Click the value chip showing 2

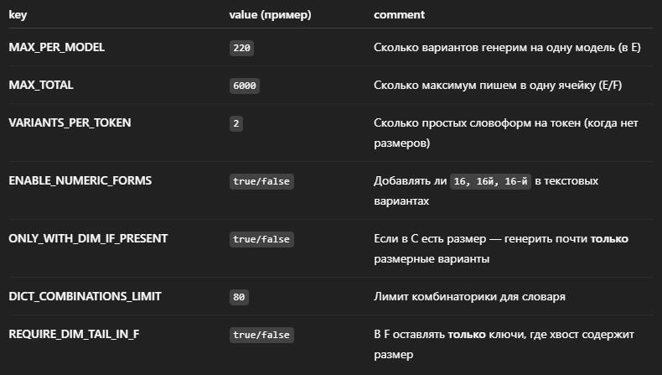click(x=236, y=123)
